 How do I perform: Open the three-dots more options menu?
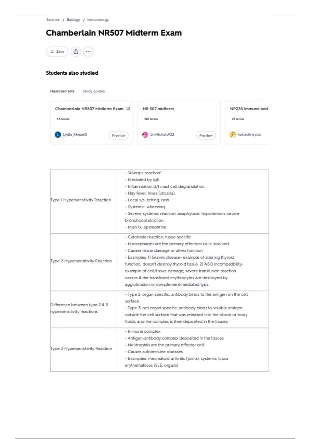pos(88,51)
